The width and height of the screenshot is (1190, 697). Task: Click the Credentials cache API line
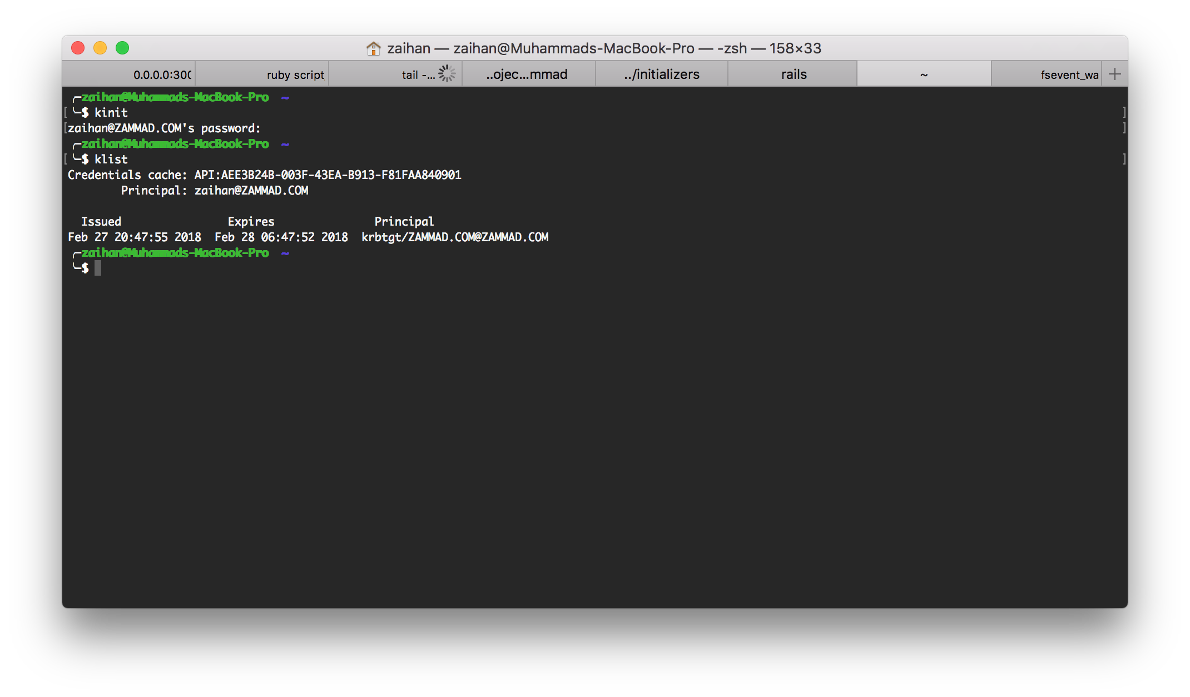pos(264,175)
